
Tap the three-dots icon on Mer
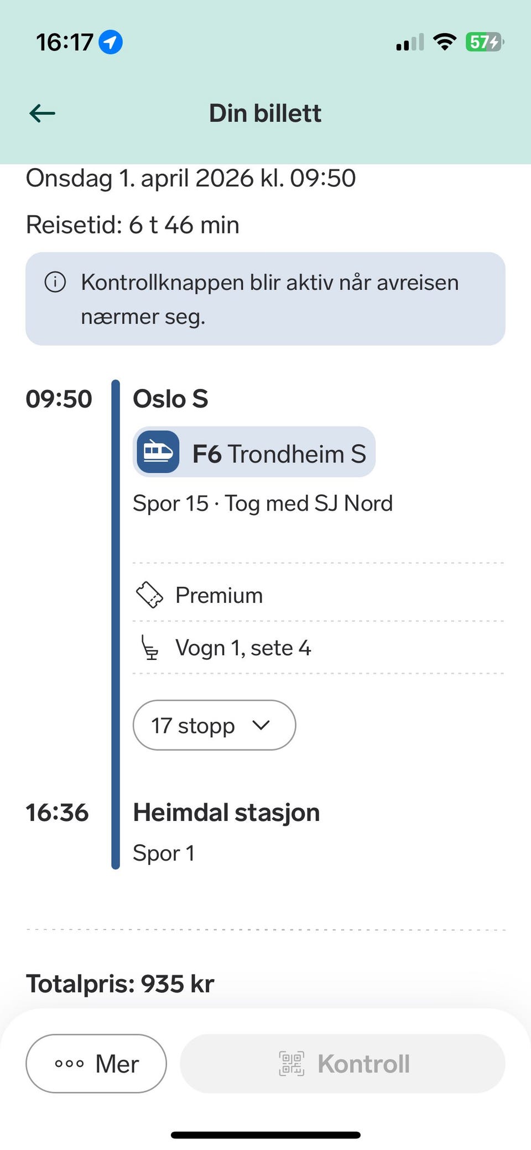70,1063
